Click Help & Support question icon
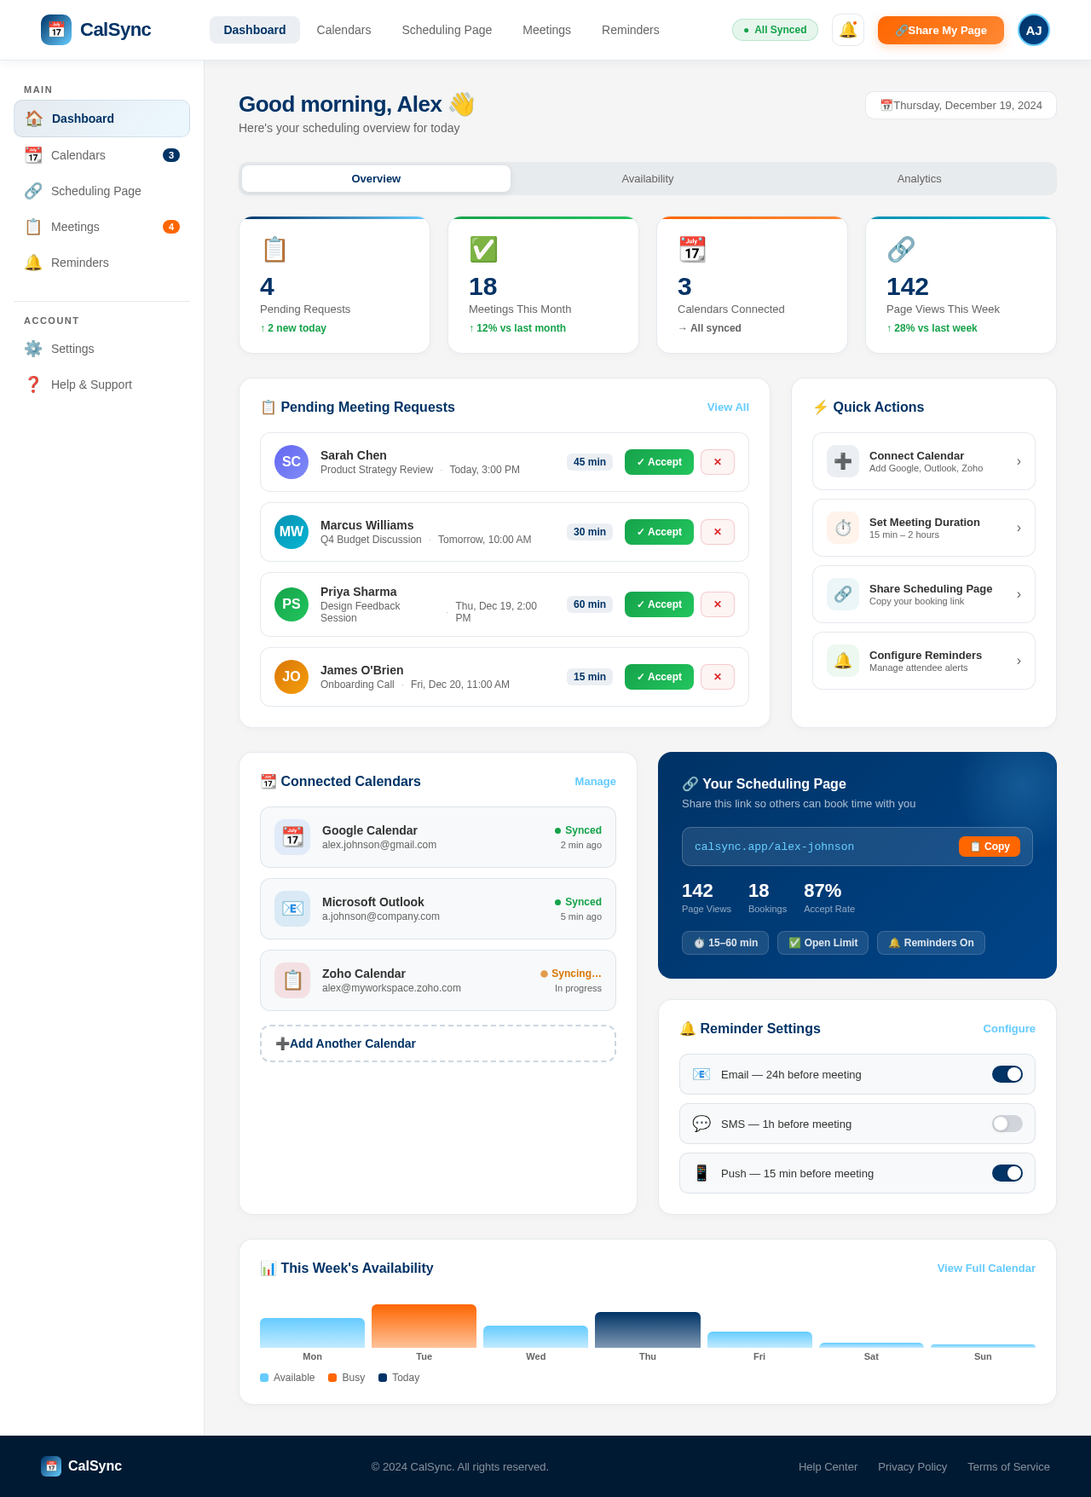1091x1497 pixels. tap(33, 384)
